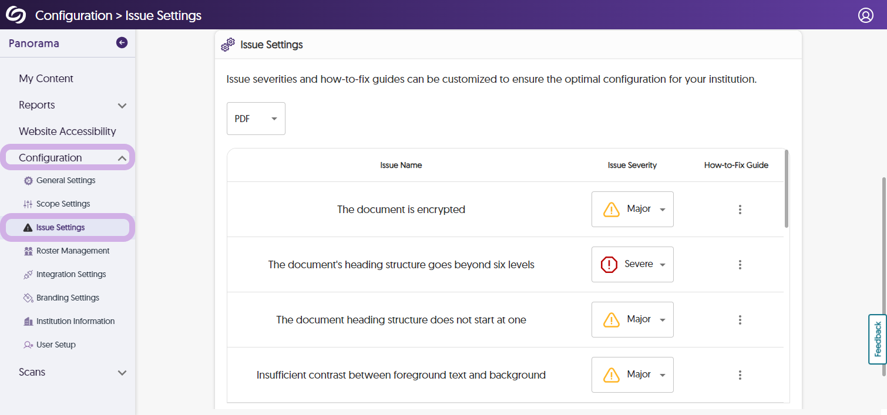Click the "The document is encrypted" issue name

point(401,210)
